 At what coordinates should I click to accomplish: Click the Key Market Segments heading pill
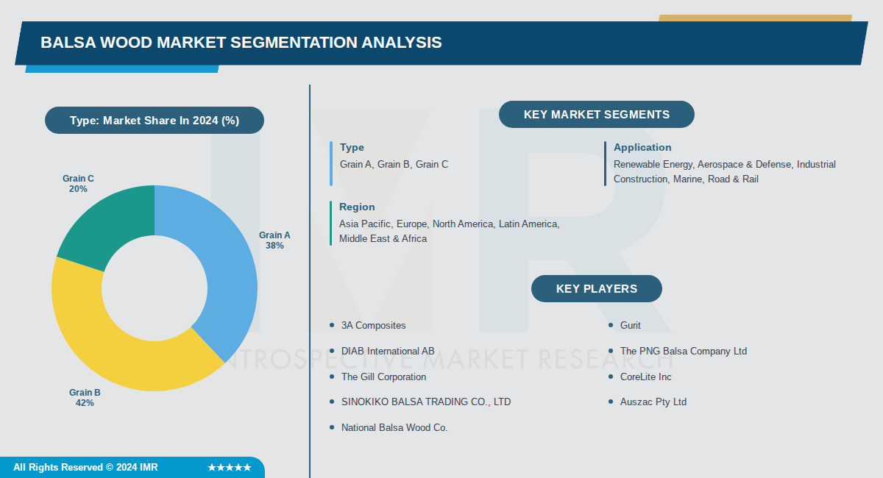[596, 115]
